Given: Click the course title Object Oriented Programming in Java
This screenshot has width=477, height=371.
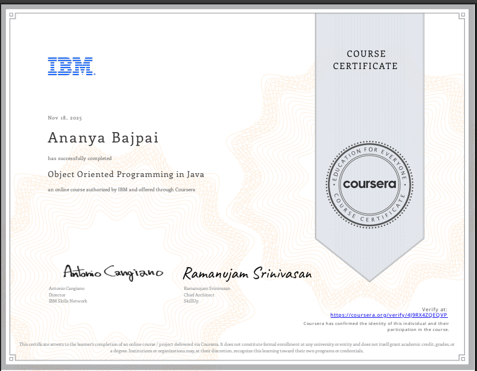Looking at the screenshot, I should coord(126,174).
